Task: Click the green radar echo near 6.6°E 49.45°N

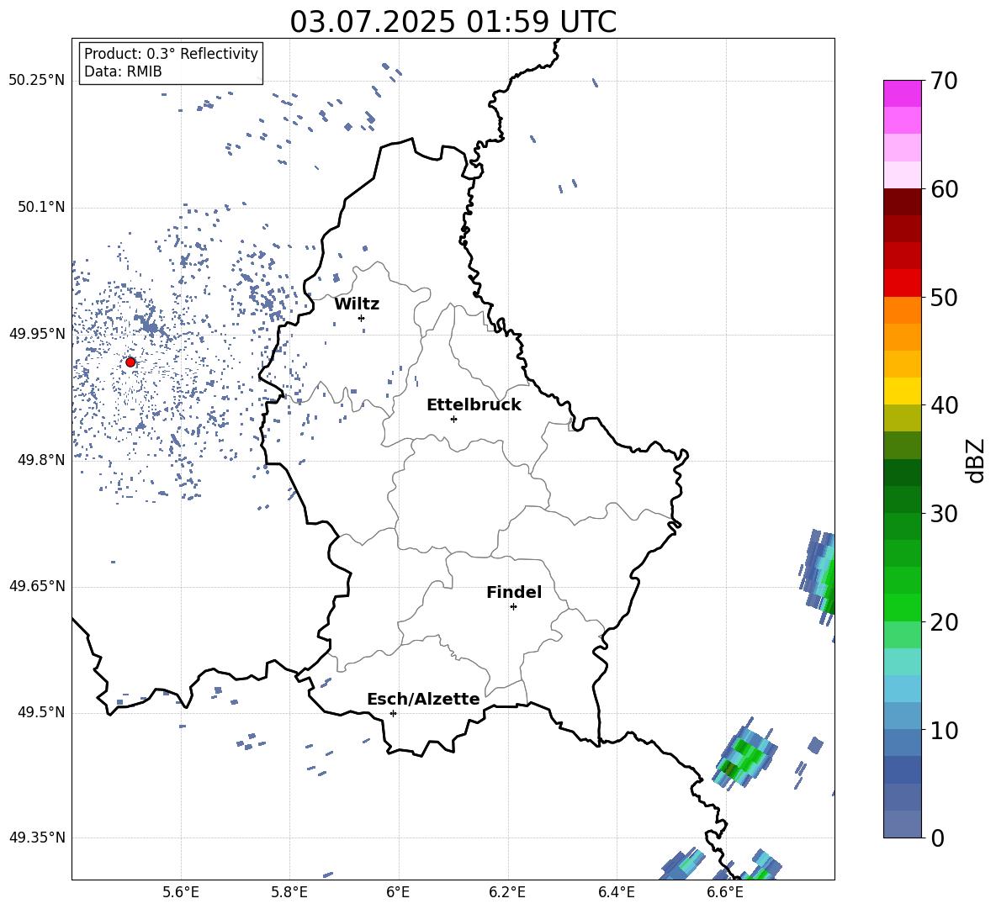Action: point(745,755)
